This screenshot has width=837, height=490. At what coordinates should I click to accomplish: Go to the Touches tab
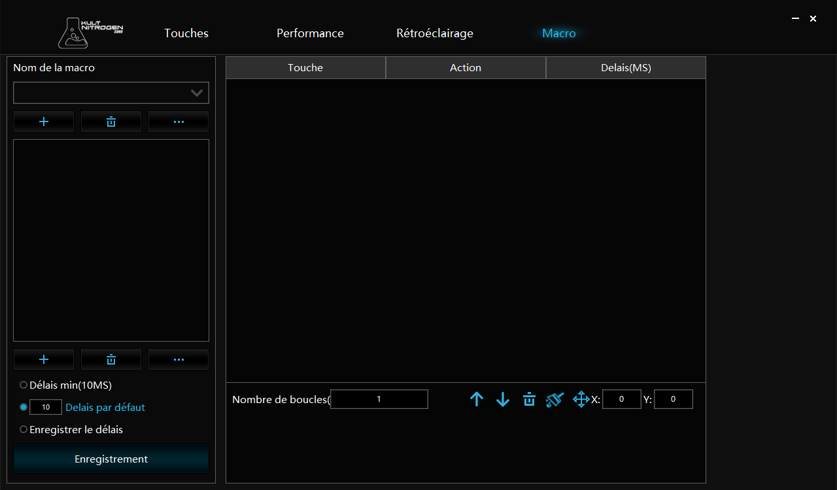pyautogui.click(x=186, y=33)
